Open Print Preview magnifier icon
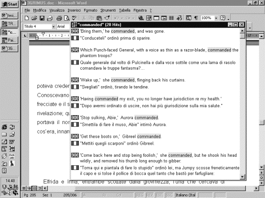This screenshot has height=198, width=265. [67, 18]
